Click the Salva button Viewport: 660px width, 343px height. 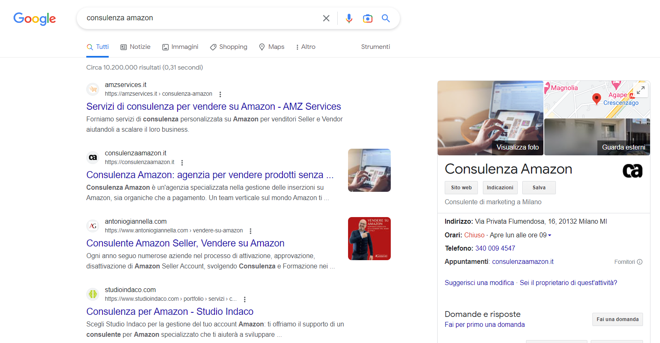(539, 188)
